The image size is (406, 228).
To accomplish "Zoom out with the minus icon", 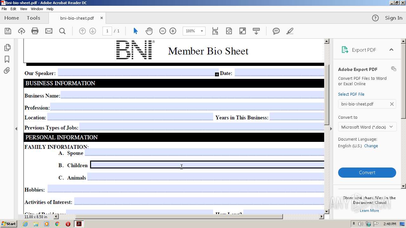I will coord(163,31).
